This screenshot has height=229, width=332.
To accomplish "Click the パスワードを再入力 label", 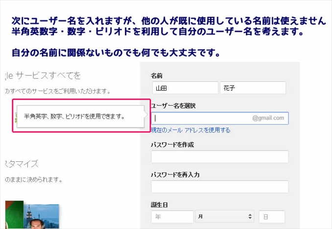I will click(x=175, y=175).
